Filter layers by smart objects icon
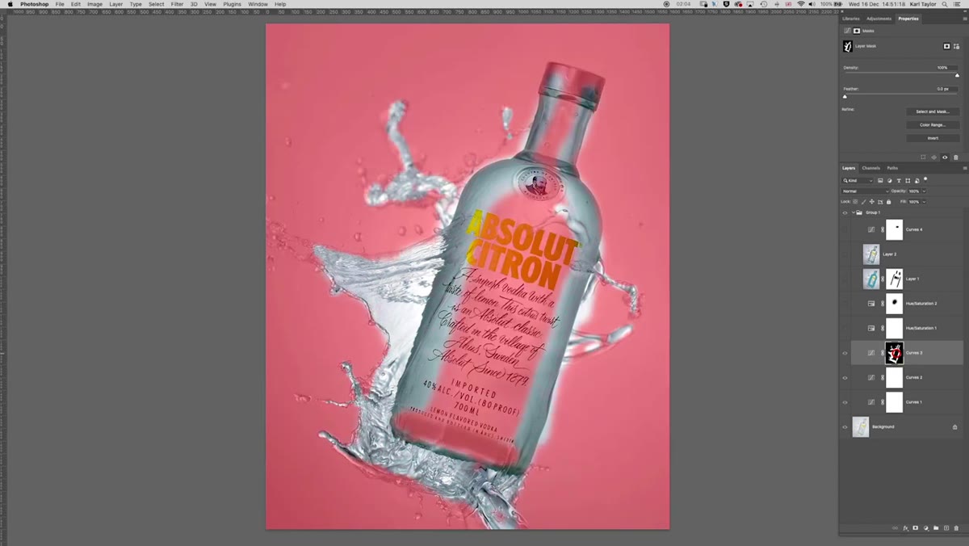The height and width of the screenshot is (546, 969). [x=917, y=181]
